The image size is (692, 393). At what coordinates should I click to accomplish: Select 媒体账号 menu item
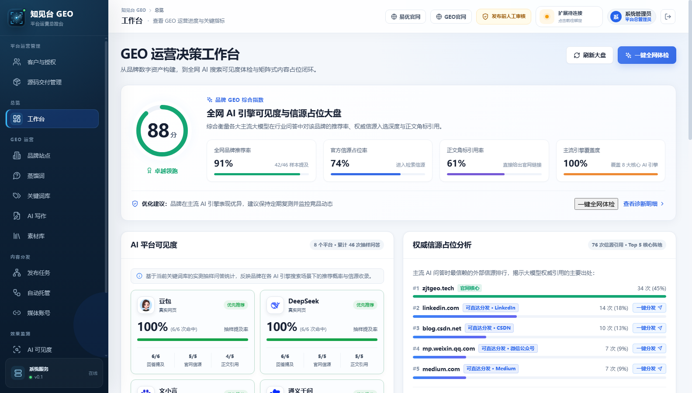click(52, 313)
